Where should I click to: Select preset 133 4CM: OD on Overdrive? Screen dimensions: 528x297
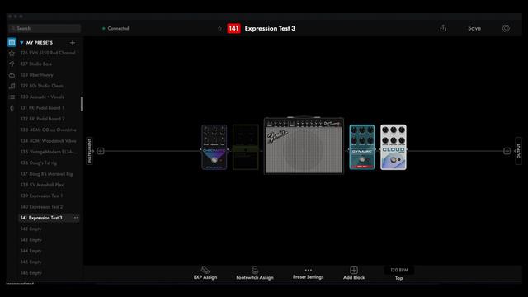pos(48,130)
